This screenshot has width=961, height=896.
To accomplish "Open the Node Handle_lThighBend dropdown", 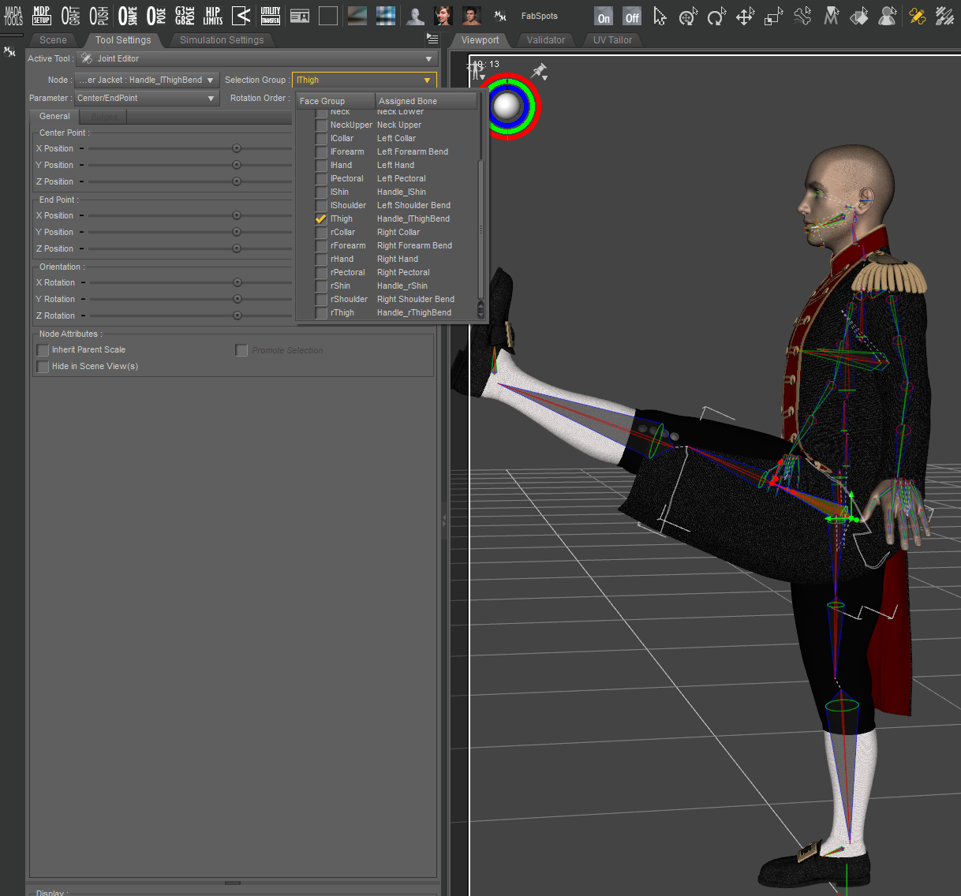I will (147, 80).
